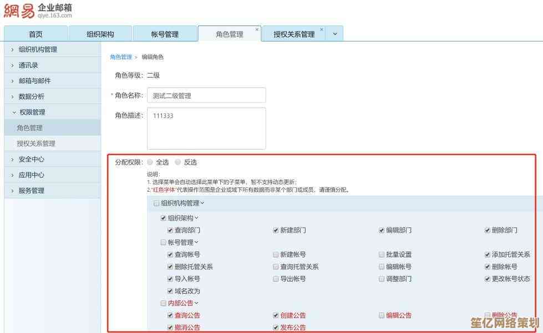Toggle the 域名改为 checkbox
This screenshot has width=543, height=333.
[170, 291]
